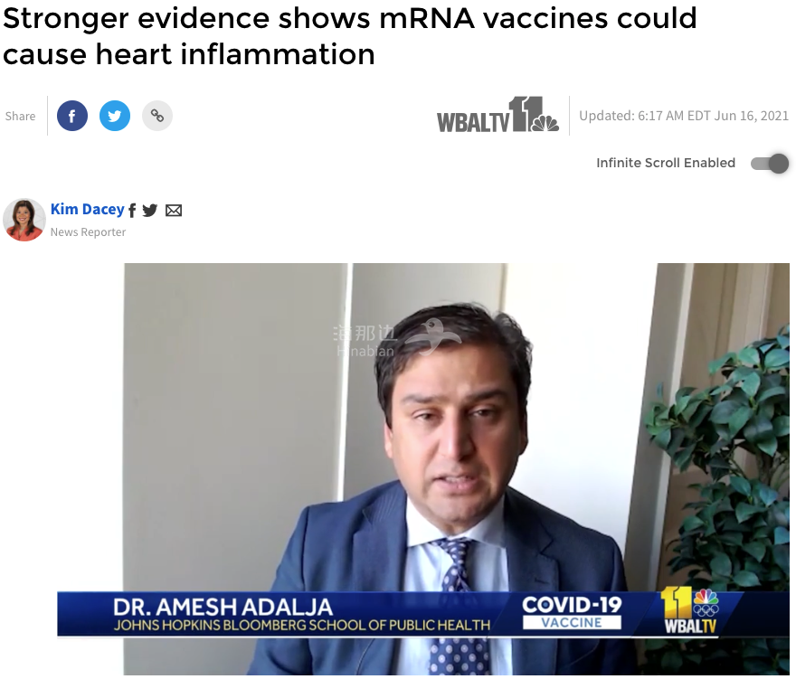Play the Dr. Amesh Adalja video
This screenshot has width=796, height=679.
tap(457, 469)
